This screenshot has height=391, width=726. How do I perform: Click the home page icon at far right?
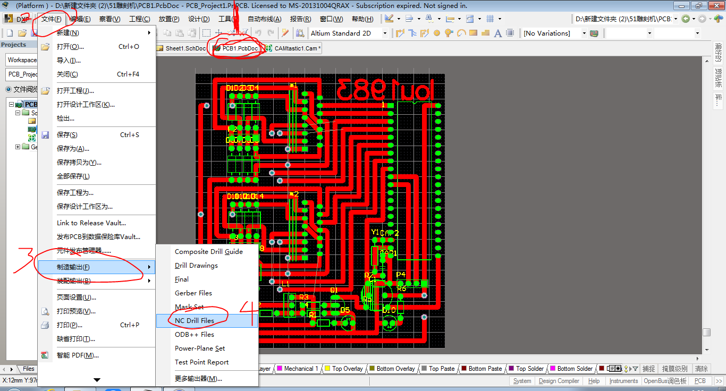click(x=718, y=19)
